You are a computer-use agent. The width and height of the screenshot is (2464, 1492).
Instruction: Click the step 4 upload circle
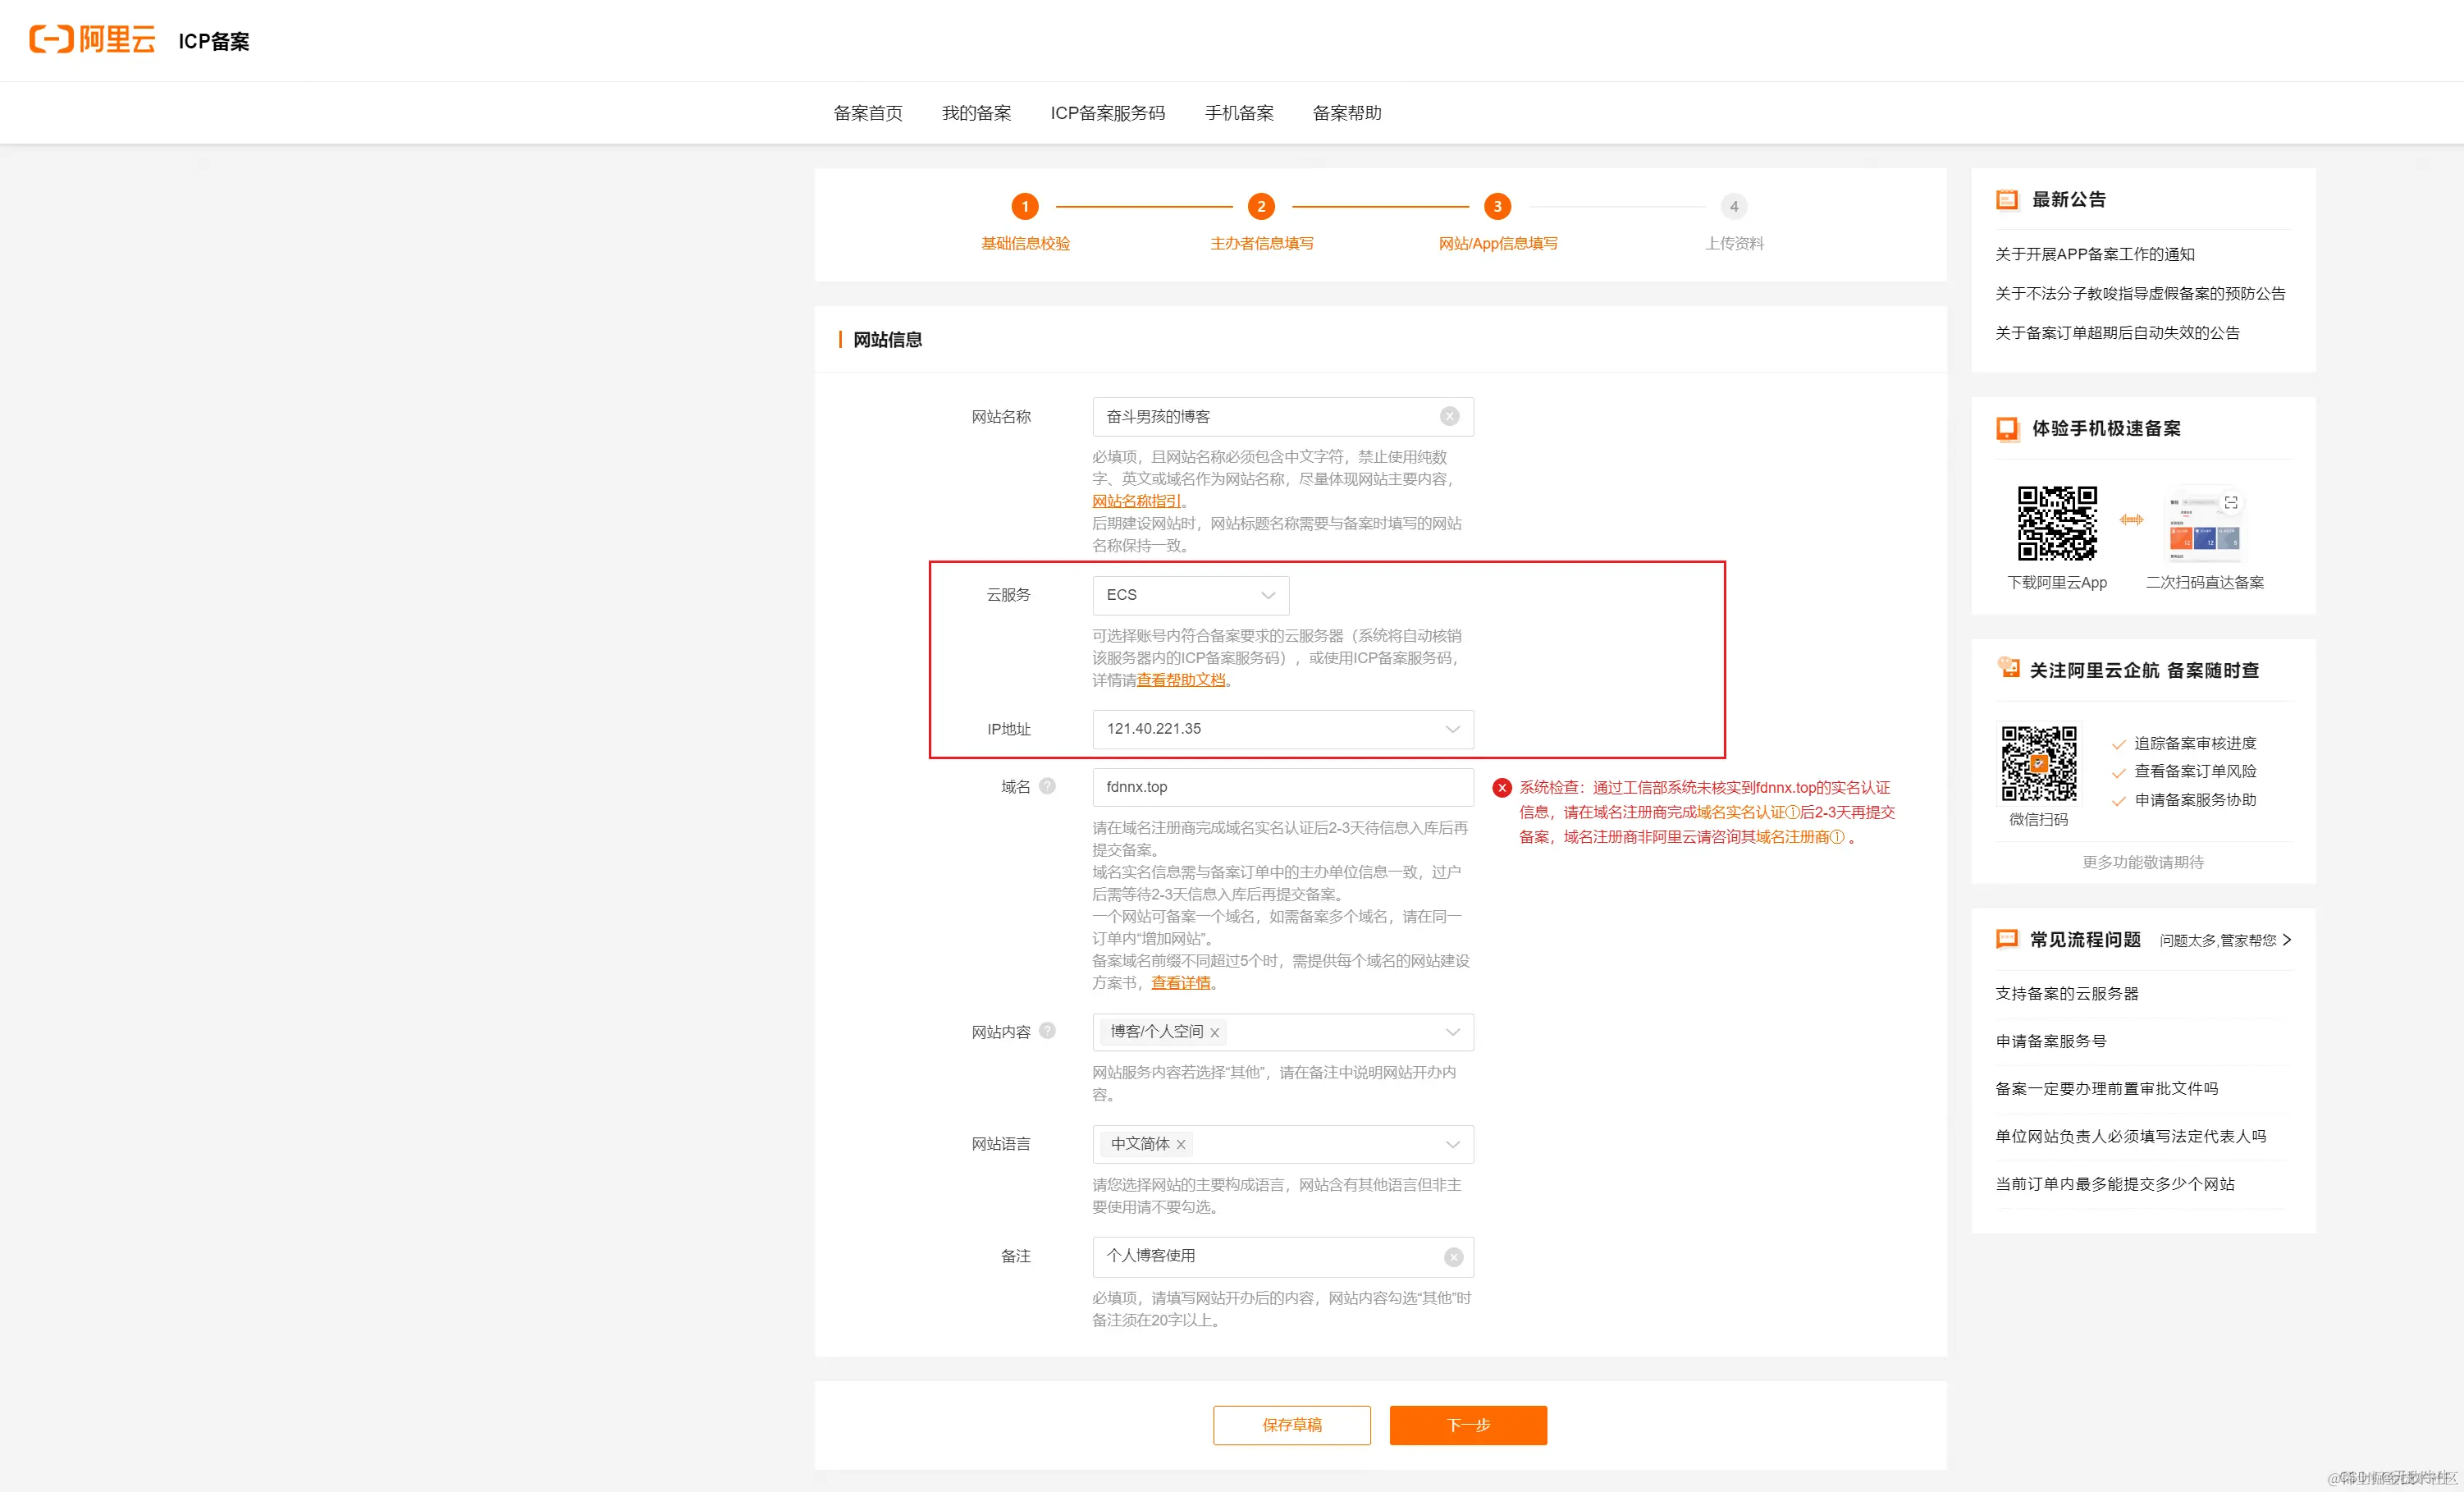1733,207
